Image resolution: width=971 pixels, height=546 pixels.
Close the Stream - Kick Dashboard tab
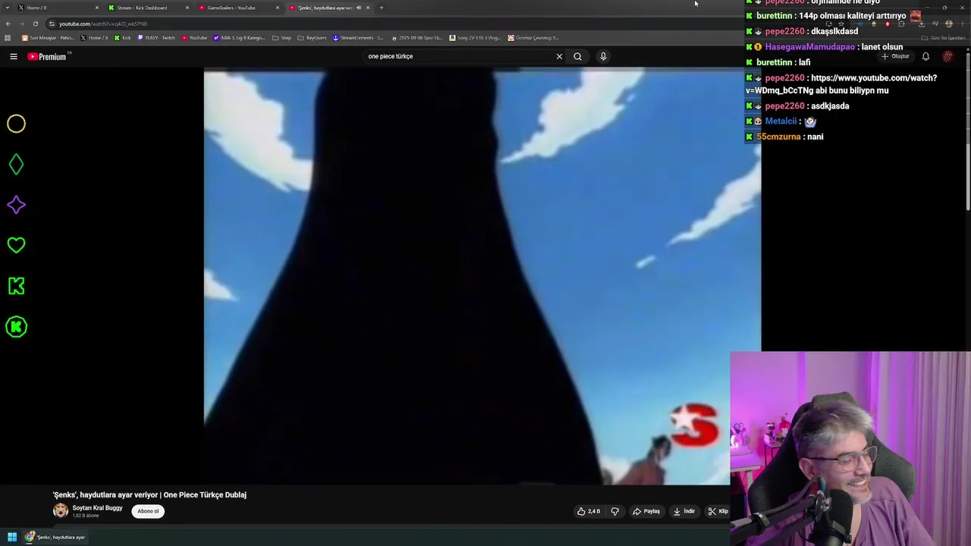187,8
